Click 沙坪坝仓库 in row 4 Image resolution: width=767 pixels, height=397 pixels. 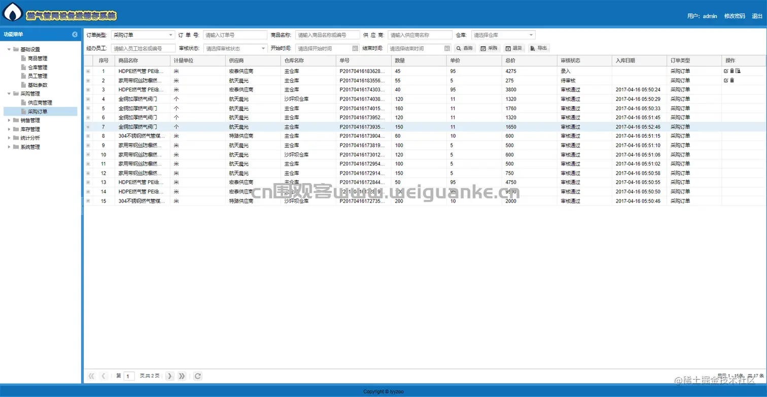(x=296, y=99)
